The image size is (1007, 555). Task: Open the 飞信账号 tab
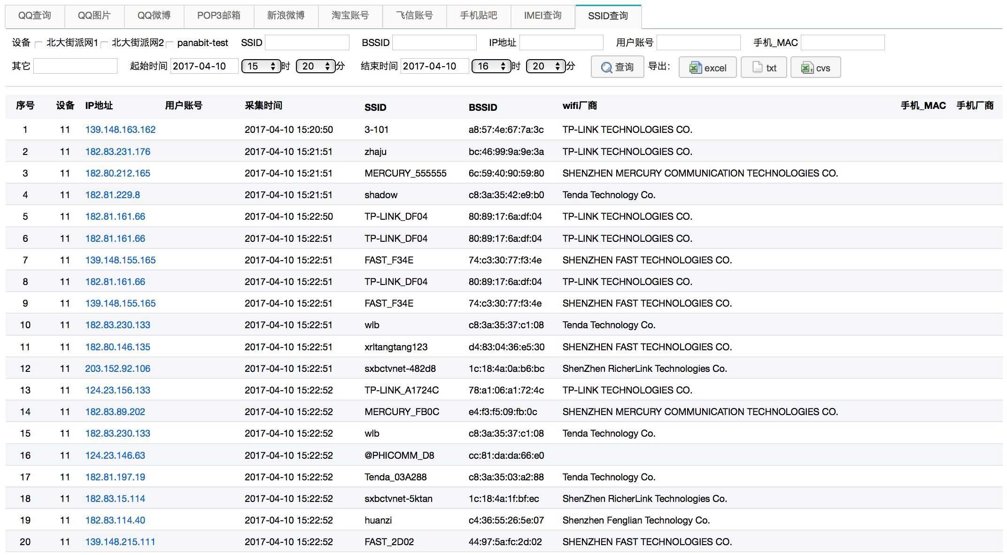pyautogui.click(x=414, y=15)
